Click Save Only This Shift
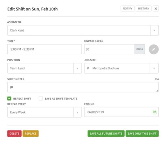 tap(142, 134)
